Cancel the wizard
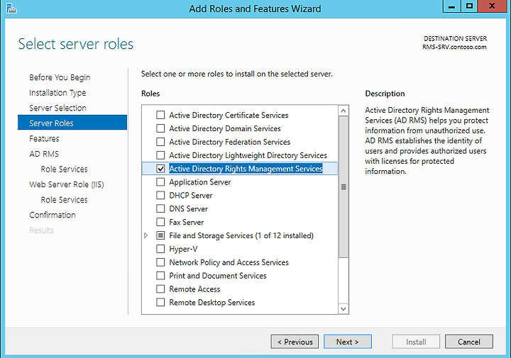511x358 pixels. pyautogui.click(x=469, y=342)
